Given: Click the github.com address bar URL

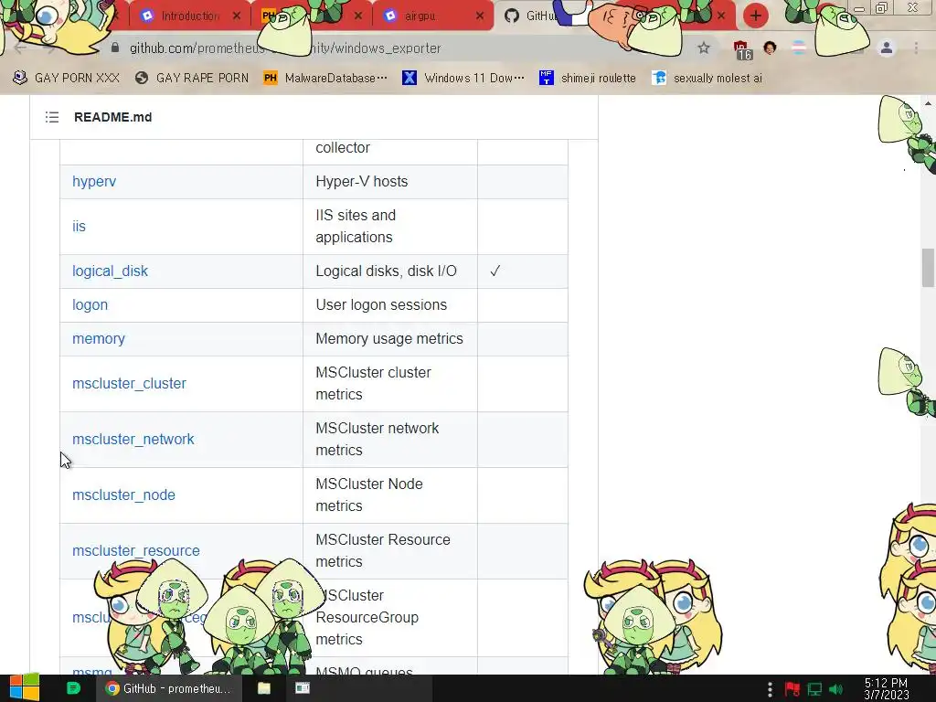Looking at the screenshot, I should pos(285,48).
